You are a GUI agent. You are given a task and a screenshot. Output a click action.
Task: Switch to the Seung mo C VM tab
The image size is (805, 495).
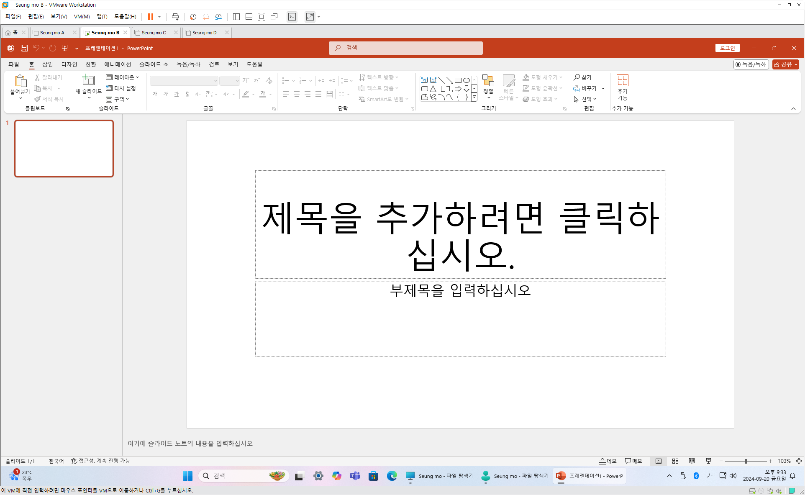[154, 33]
